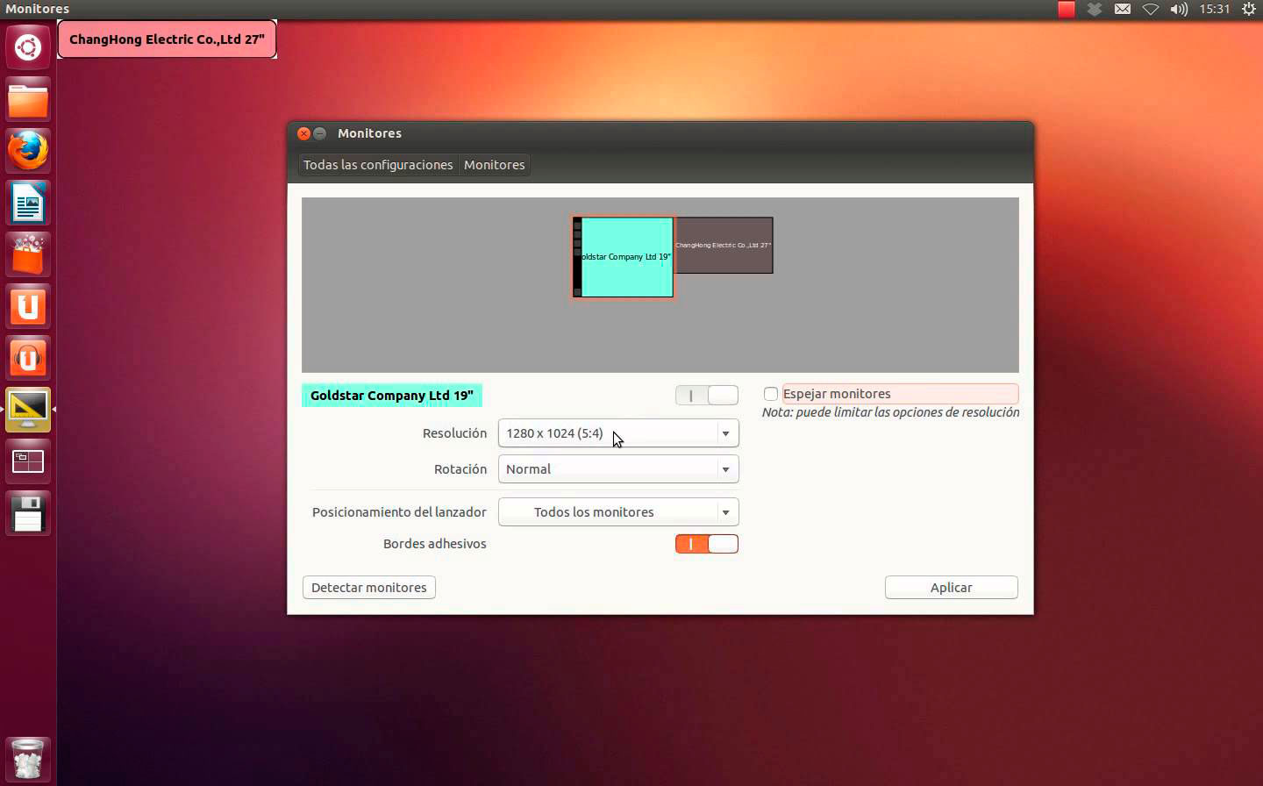Select the ChangHong Electric monitor thumbnail
The height and width of the screenshot is (786, 1263).
pyautogui.click(x=724, y=246)
